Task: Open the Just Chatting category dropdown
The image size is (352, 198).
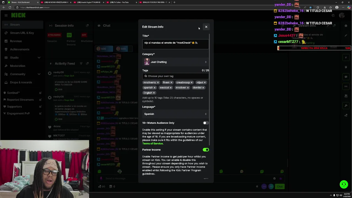Action: (x=175, y=62)
